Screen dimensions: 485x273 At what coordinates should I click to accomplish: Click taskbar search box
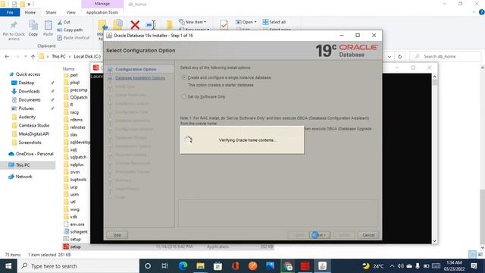(78, 266)
